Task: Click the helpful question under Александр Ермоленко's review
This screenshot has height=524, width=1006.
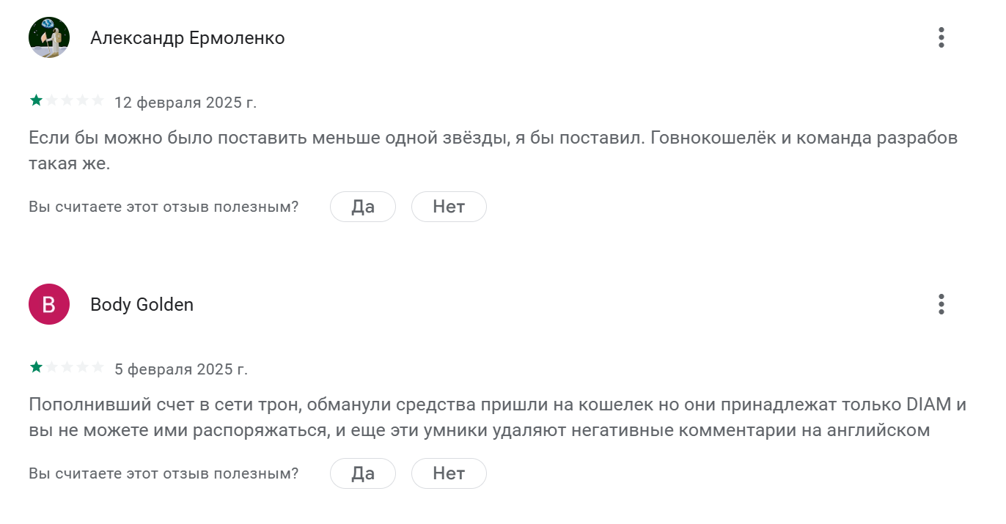Action: [164, 207]
